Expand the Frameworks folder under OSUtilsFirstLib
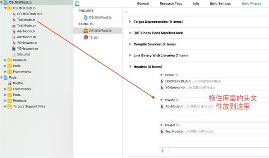The image size is (269, 158). [5, 72]
